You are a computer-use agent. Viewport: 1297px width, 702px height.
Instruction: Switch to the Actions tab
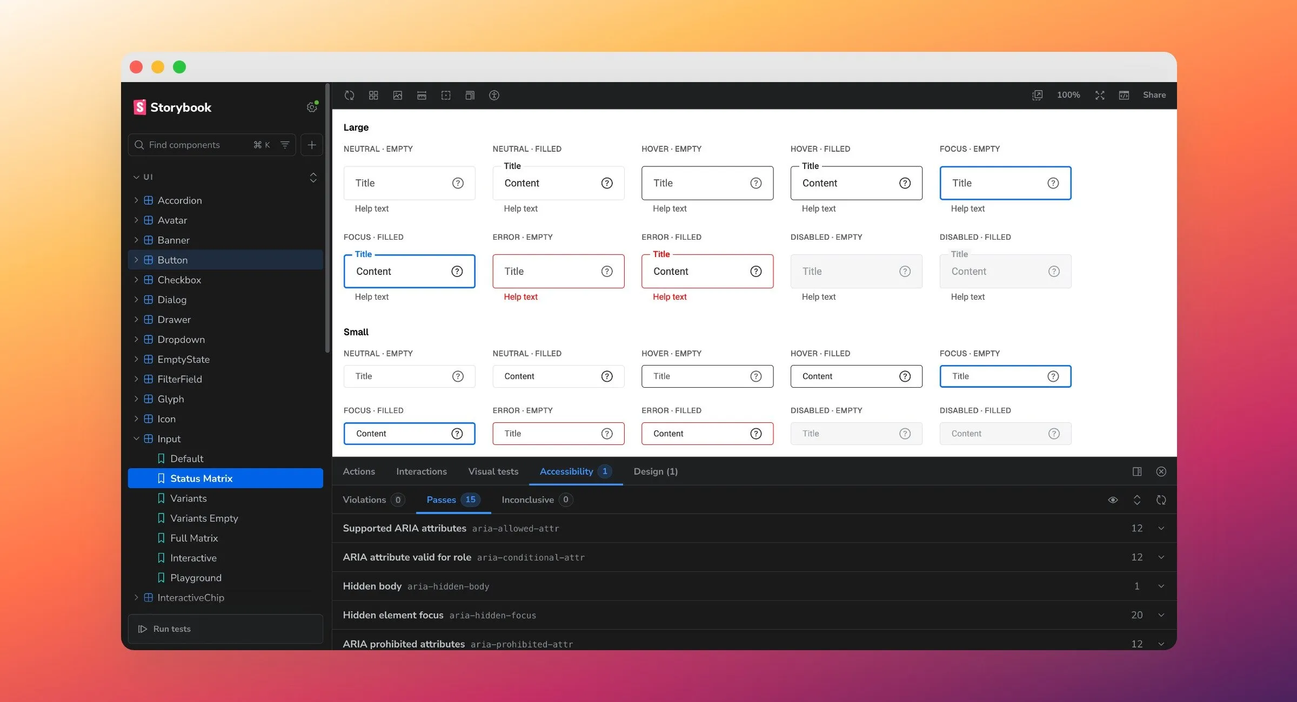[x=359, y=471]
